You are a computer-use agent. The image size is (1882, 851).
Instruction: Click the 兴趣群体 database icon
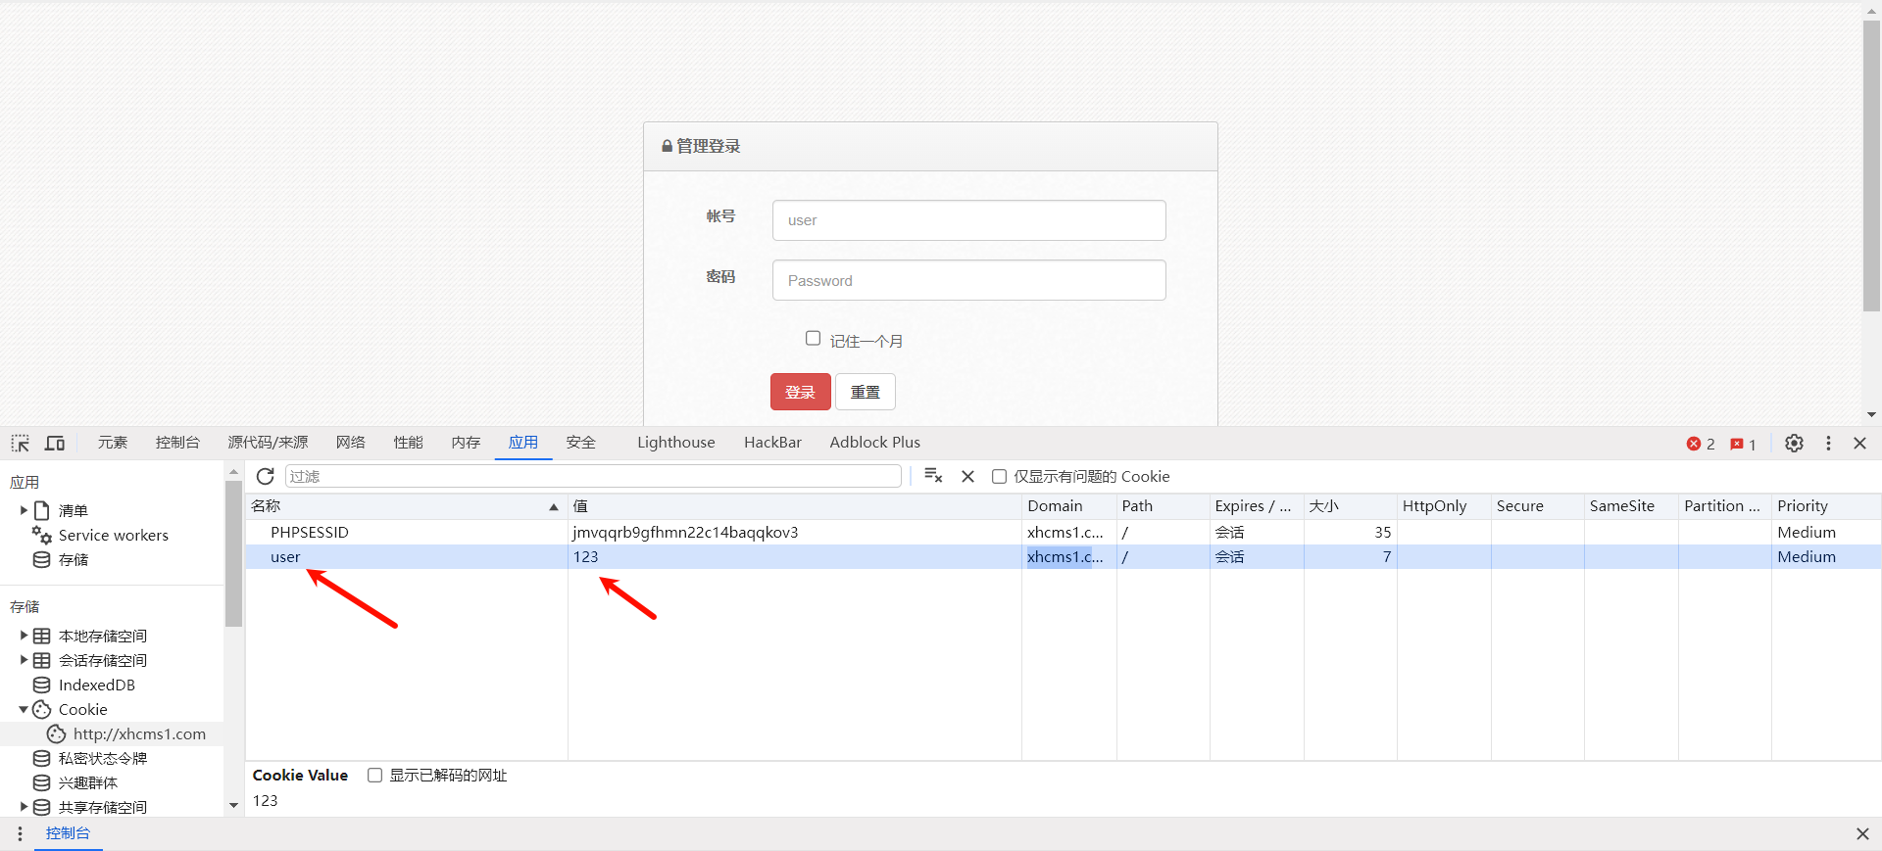(41, 782)
